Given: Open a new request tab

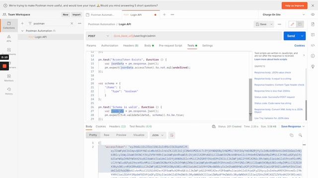Looking at the screenshot, I should coord(164,14).
